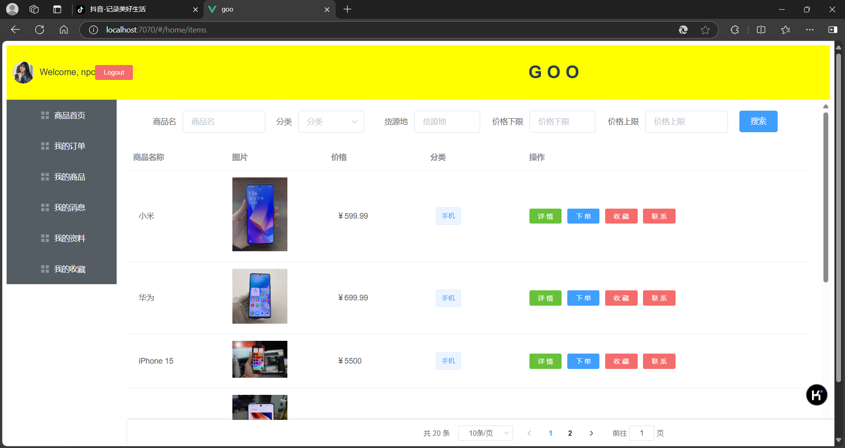The width and height of the screenshot is (845, 448).
Task: Open 我的消息 in the sidebar
Action: click(62, 208)
